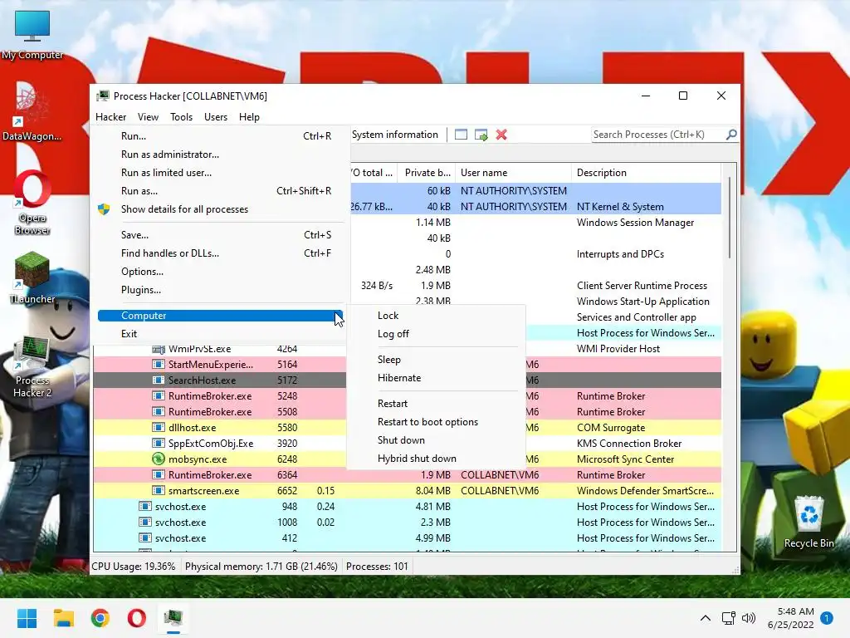Sort by the User name column header
Screen dimensions: 850x638
[x=513, y=173]
